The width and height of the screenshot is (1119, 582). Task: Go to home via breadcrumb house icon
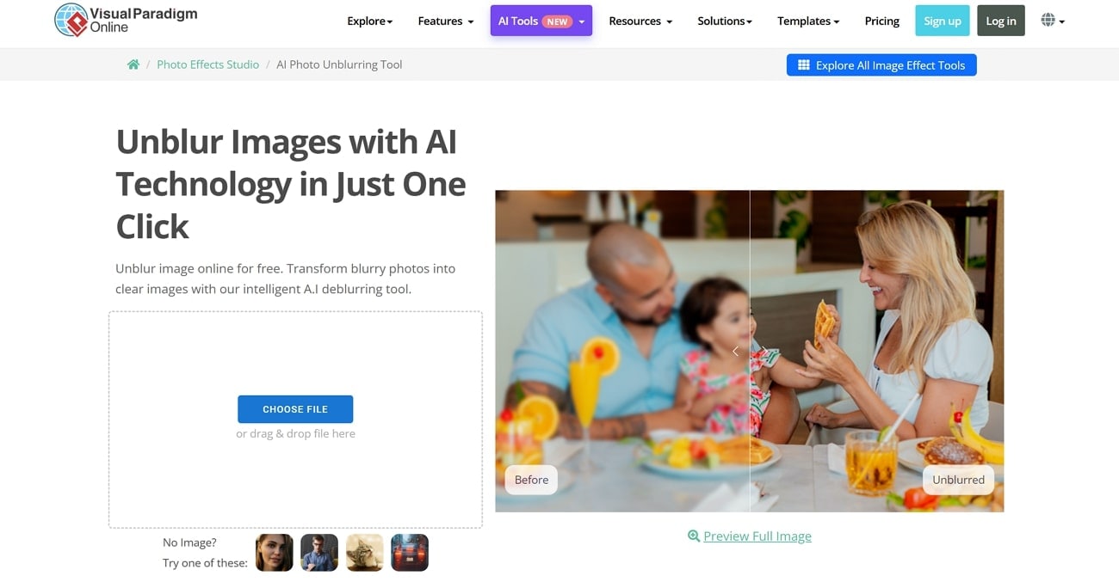pyautogui.click(x=133, y=64)
